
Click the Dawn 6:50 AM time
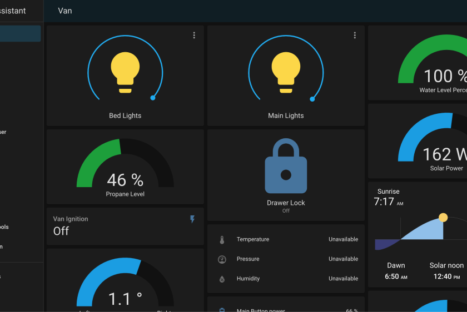(x=396, y=276)
